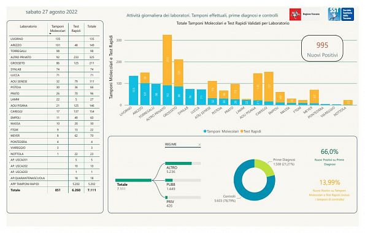Click the Regione Toscana logo

[x=304, y=14]
